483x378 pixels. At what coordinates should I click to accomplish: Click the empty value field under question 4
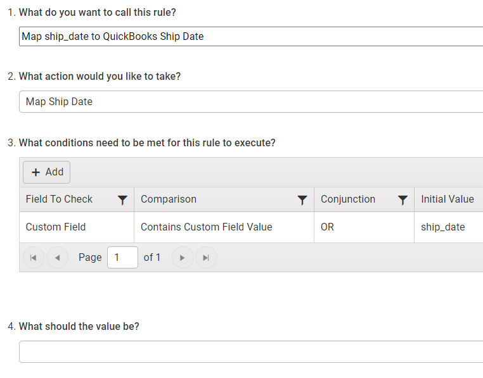coord(251,351)
